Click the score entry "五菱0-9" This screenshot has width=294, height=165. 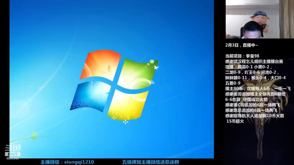(x=233, y=83)
